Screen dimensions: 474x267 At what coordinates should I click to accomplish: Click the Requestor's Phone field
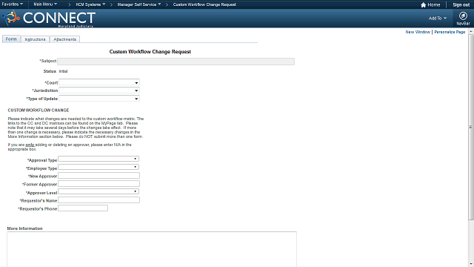tap(83, 208)
